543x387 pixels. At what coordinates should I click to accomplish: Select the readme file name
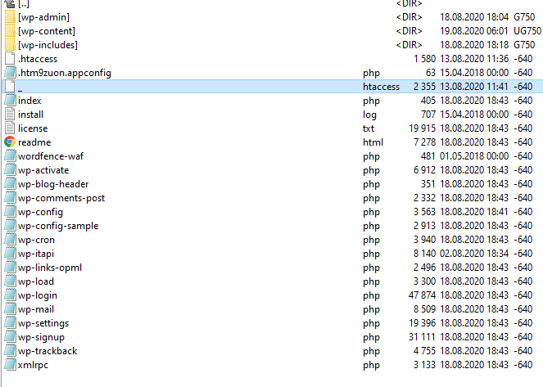[34, 142]
